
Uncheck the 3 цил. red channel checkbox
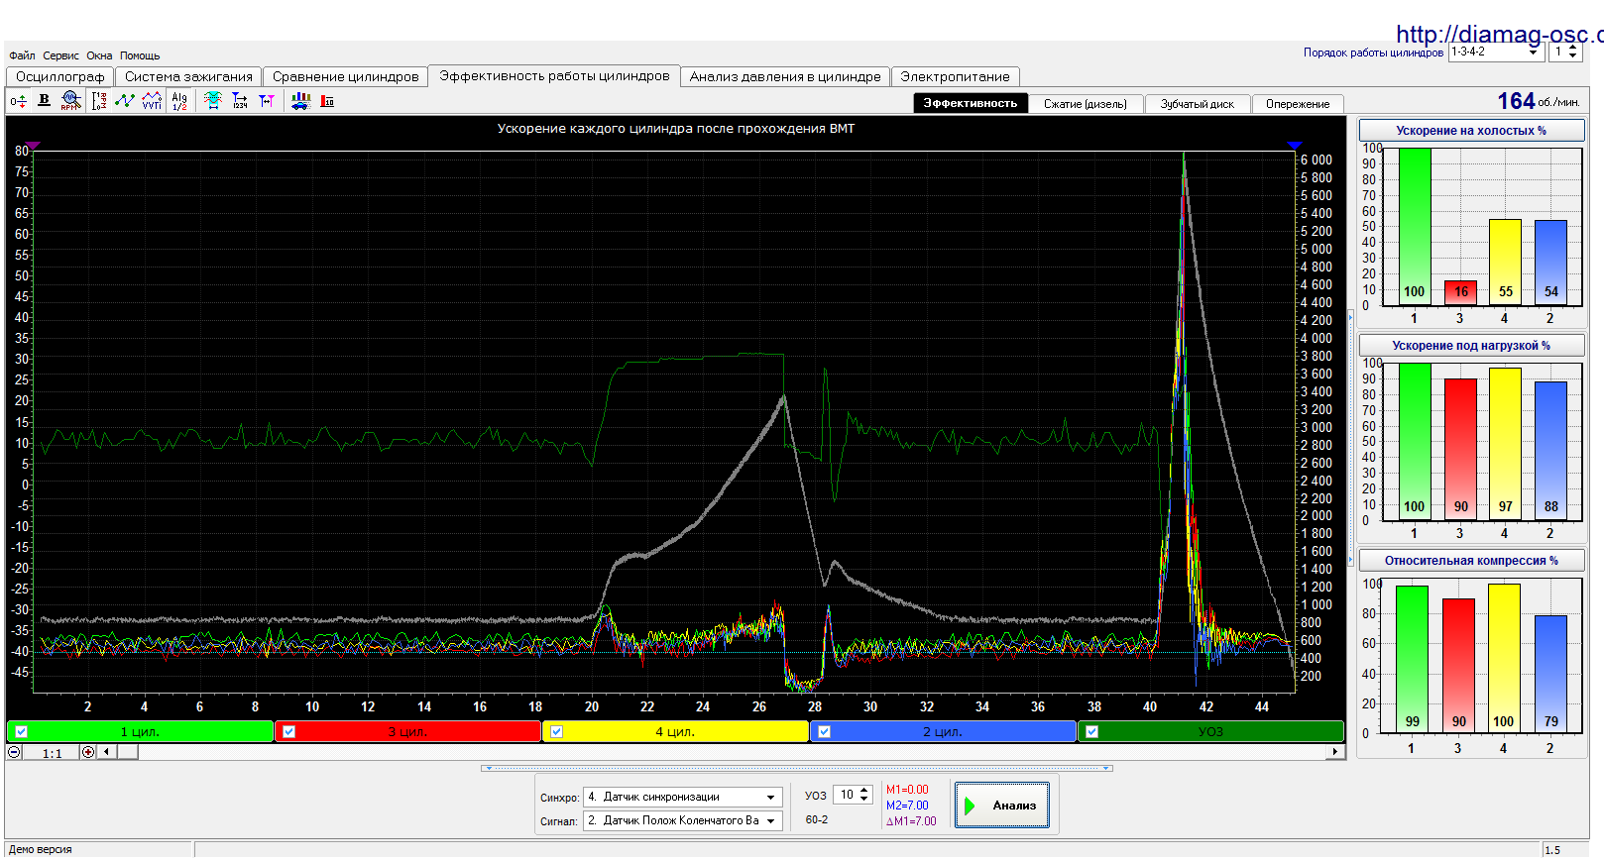(x=288, y=732)
